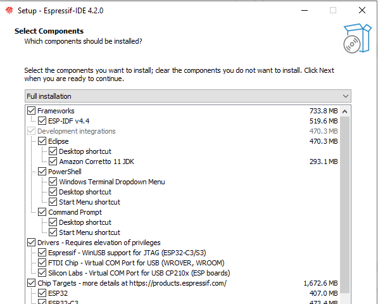Toggle Amazon Corretto 11 JDK checkbox
Viewport: 378px width, 304px height.
(x=53, y=161)
